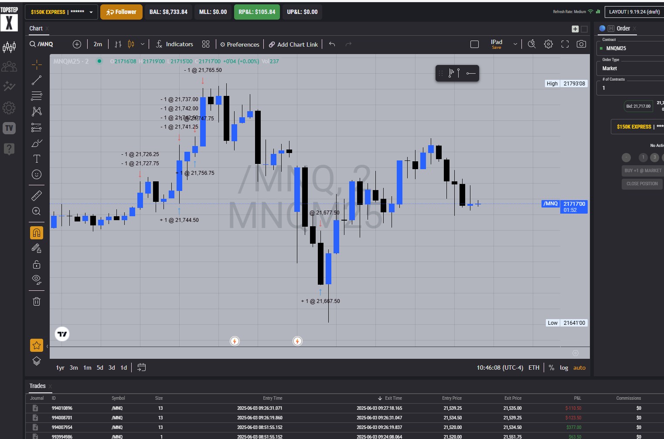Viewport: 664px width, 439px height.
Task: Select the 5d time range
Action: (x=100, y=368)
